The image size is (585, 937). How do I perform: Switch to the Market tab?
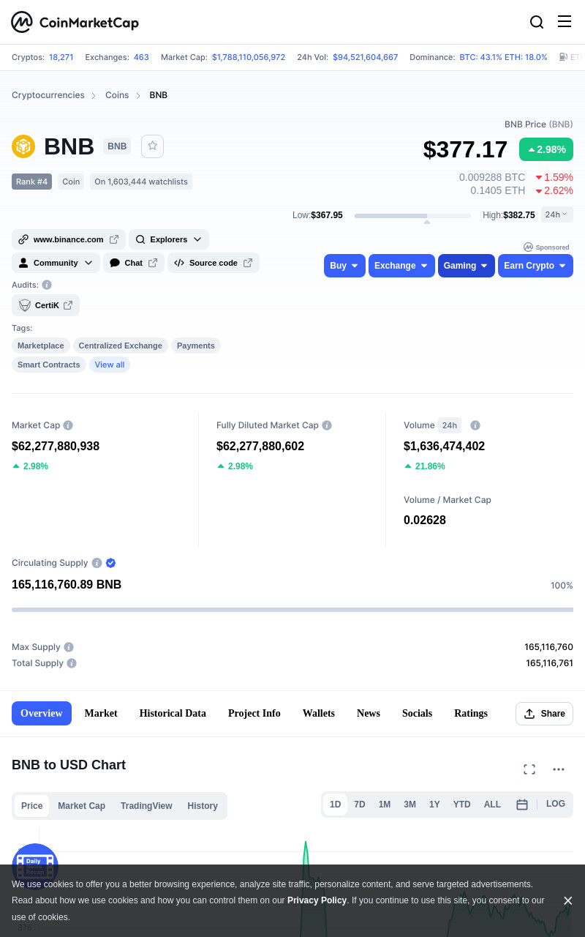[x=101, y=714]
